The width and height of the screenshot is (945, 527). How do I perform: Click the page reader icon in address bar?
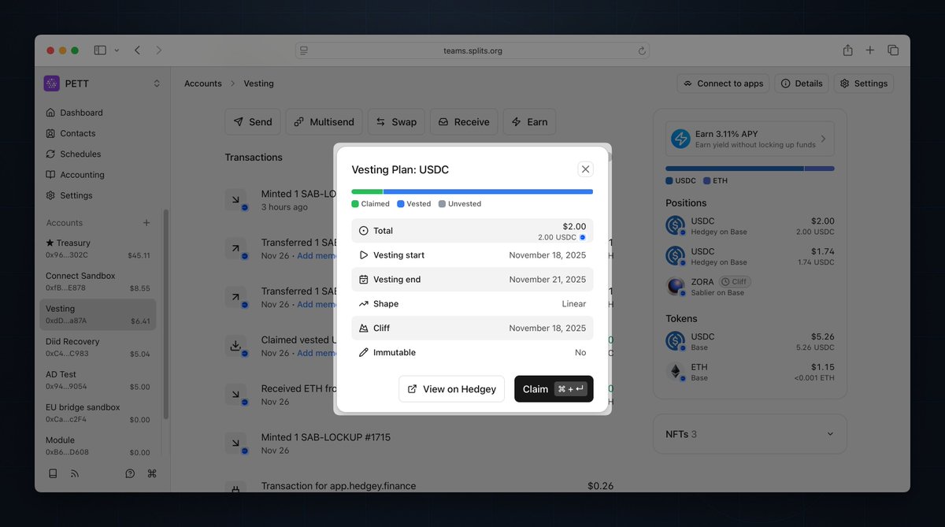pos(304,50)
